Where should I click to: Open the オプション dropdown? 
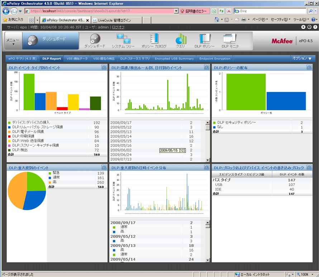coord(302,58)
